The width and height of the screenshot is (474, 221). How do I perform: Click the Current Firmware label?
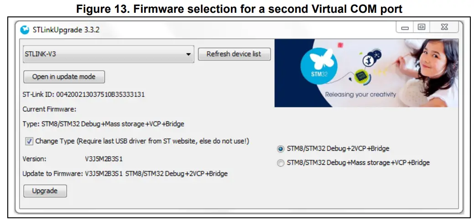coord(50,109)
